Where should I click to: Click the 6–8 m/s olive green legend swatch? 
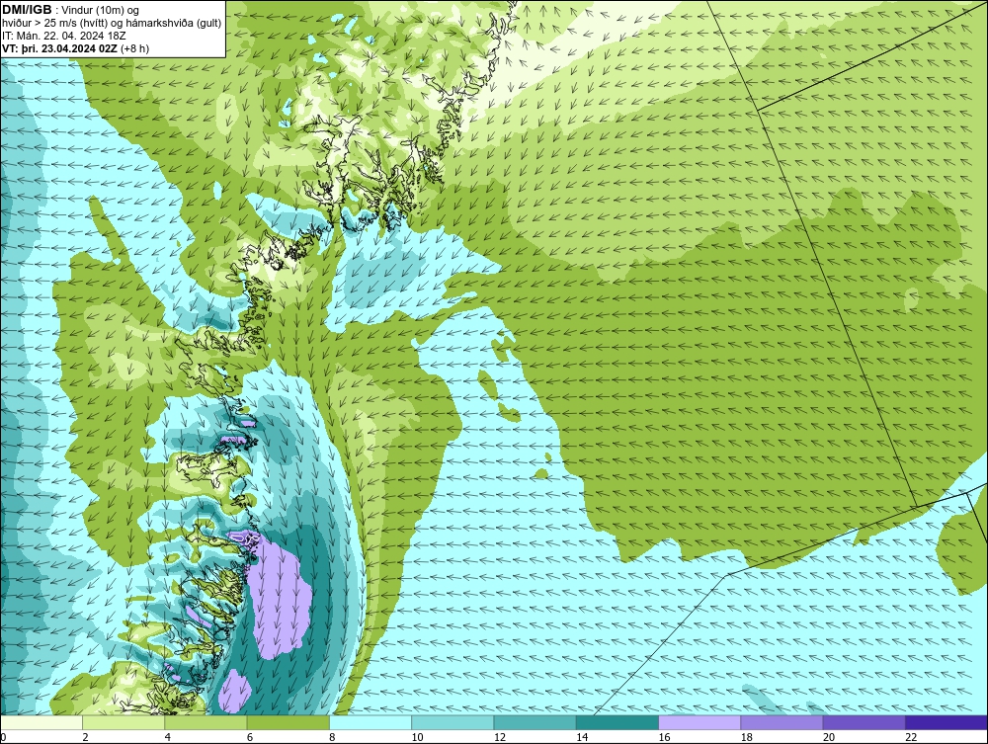[288, 722]
